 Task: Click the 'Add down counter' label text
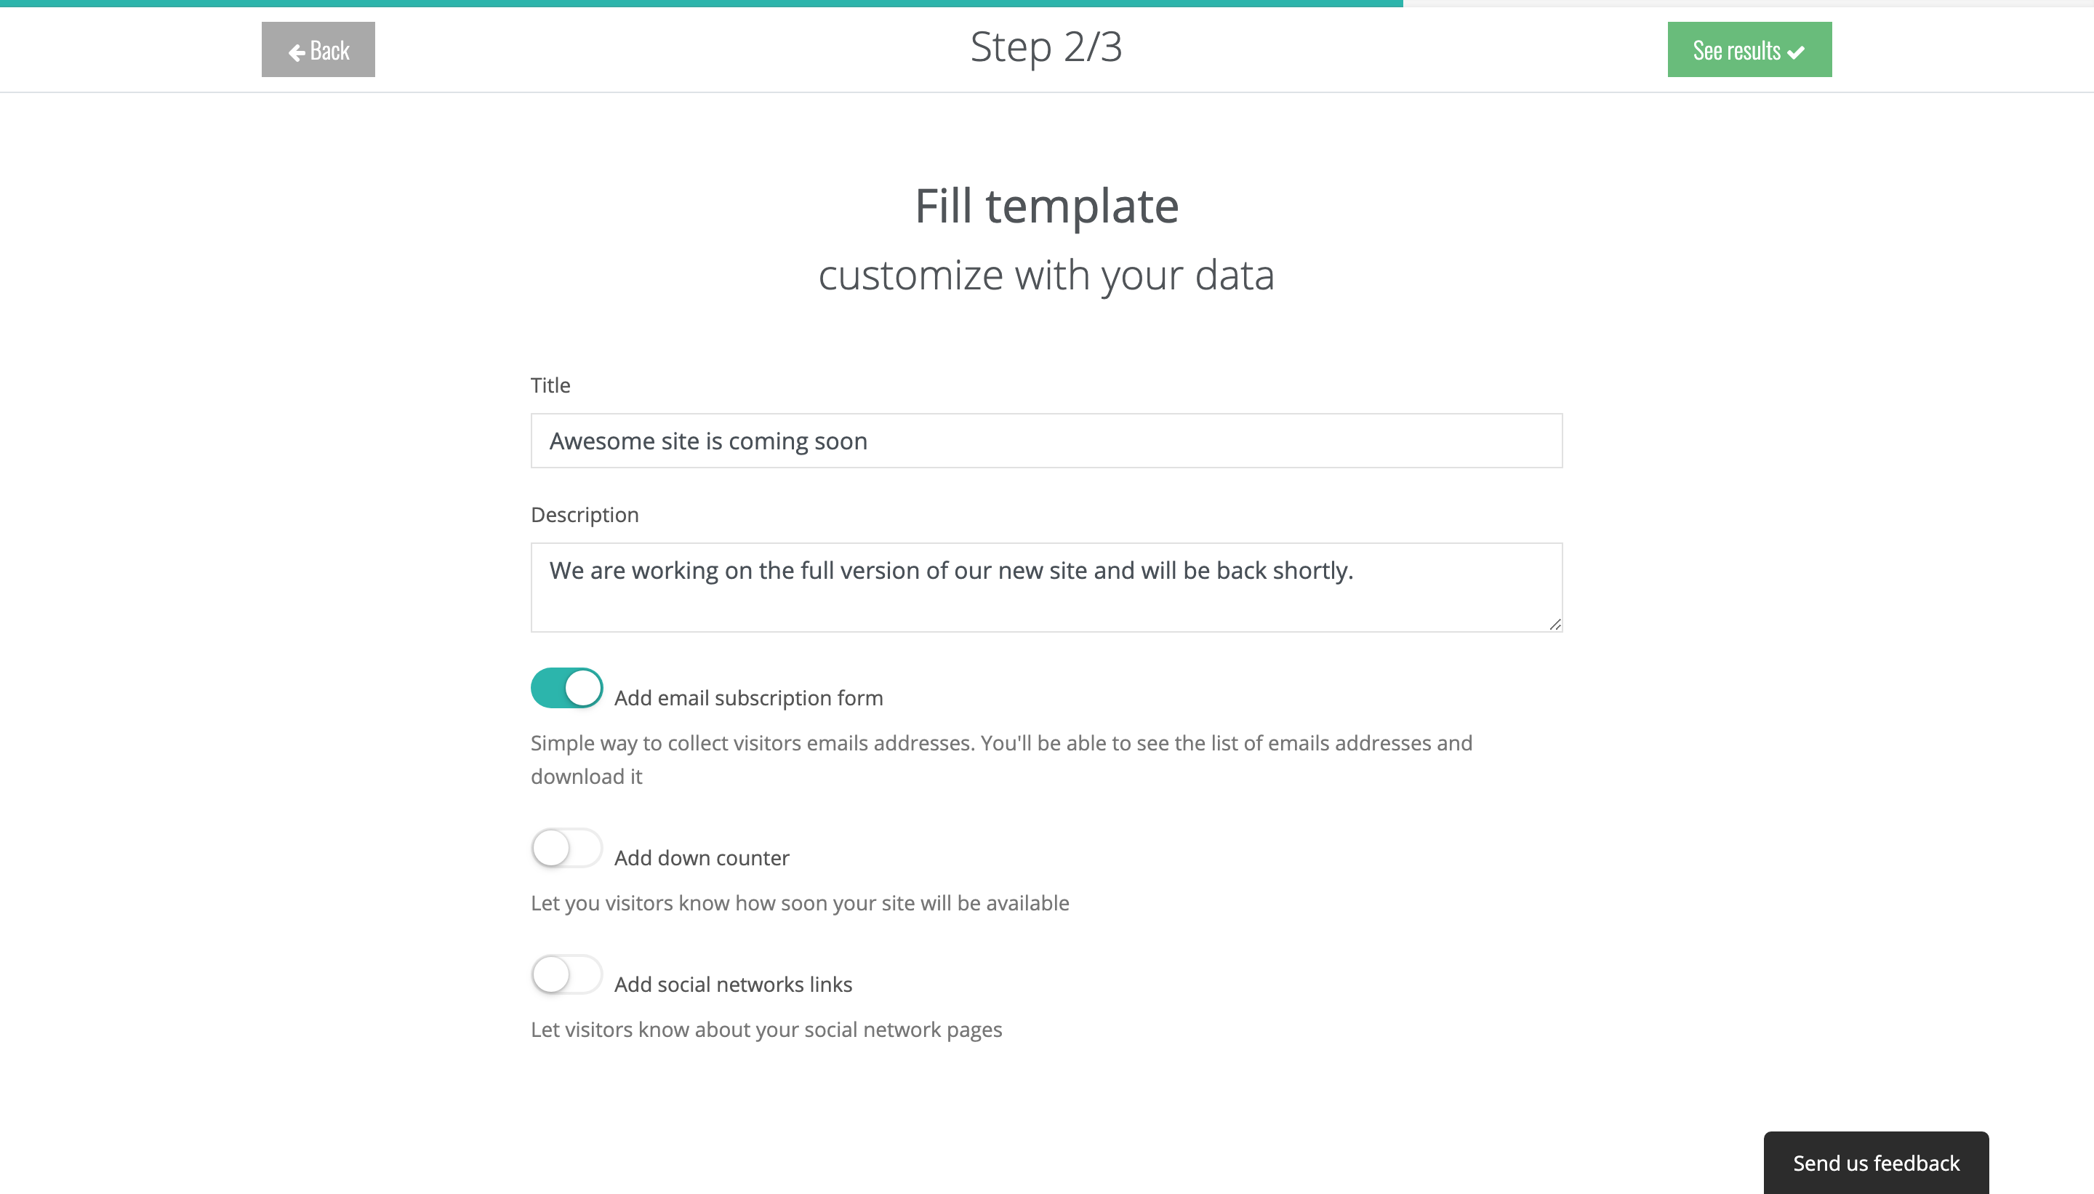click(702, 858)
